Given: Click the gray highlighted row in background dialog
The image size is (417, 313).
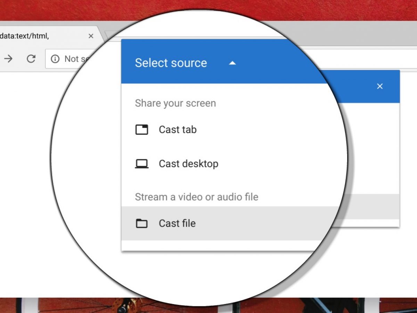Looking at the screenshot, I should (x=370, y=207).
